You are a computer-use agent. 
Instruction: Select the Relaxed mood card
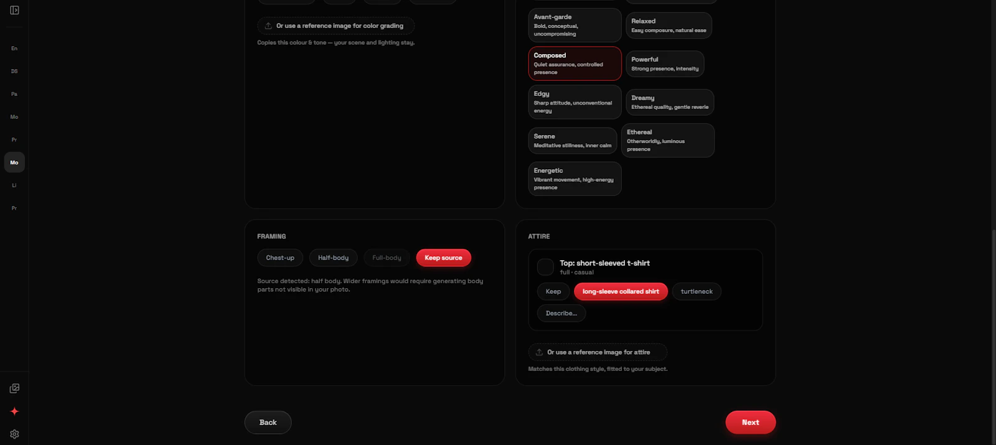coord(669,26)
